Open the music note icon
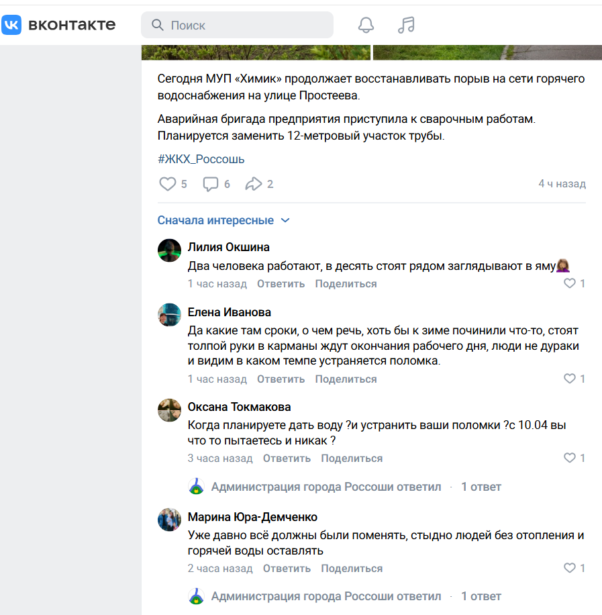The image size is (602, 615). (406, 25)
